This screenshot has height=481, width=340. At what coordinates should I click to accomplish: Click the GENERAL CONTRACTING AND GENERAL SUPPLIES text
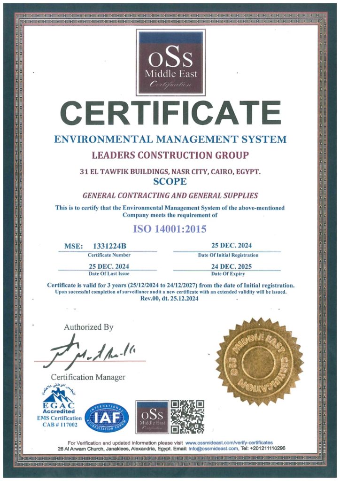(x=170, y=195)
